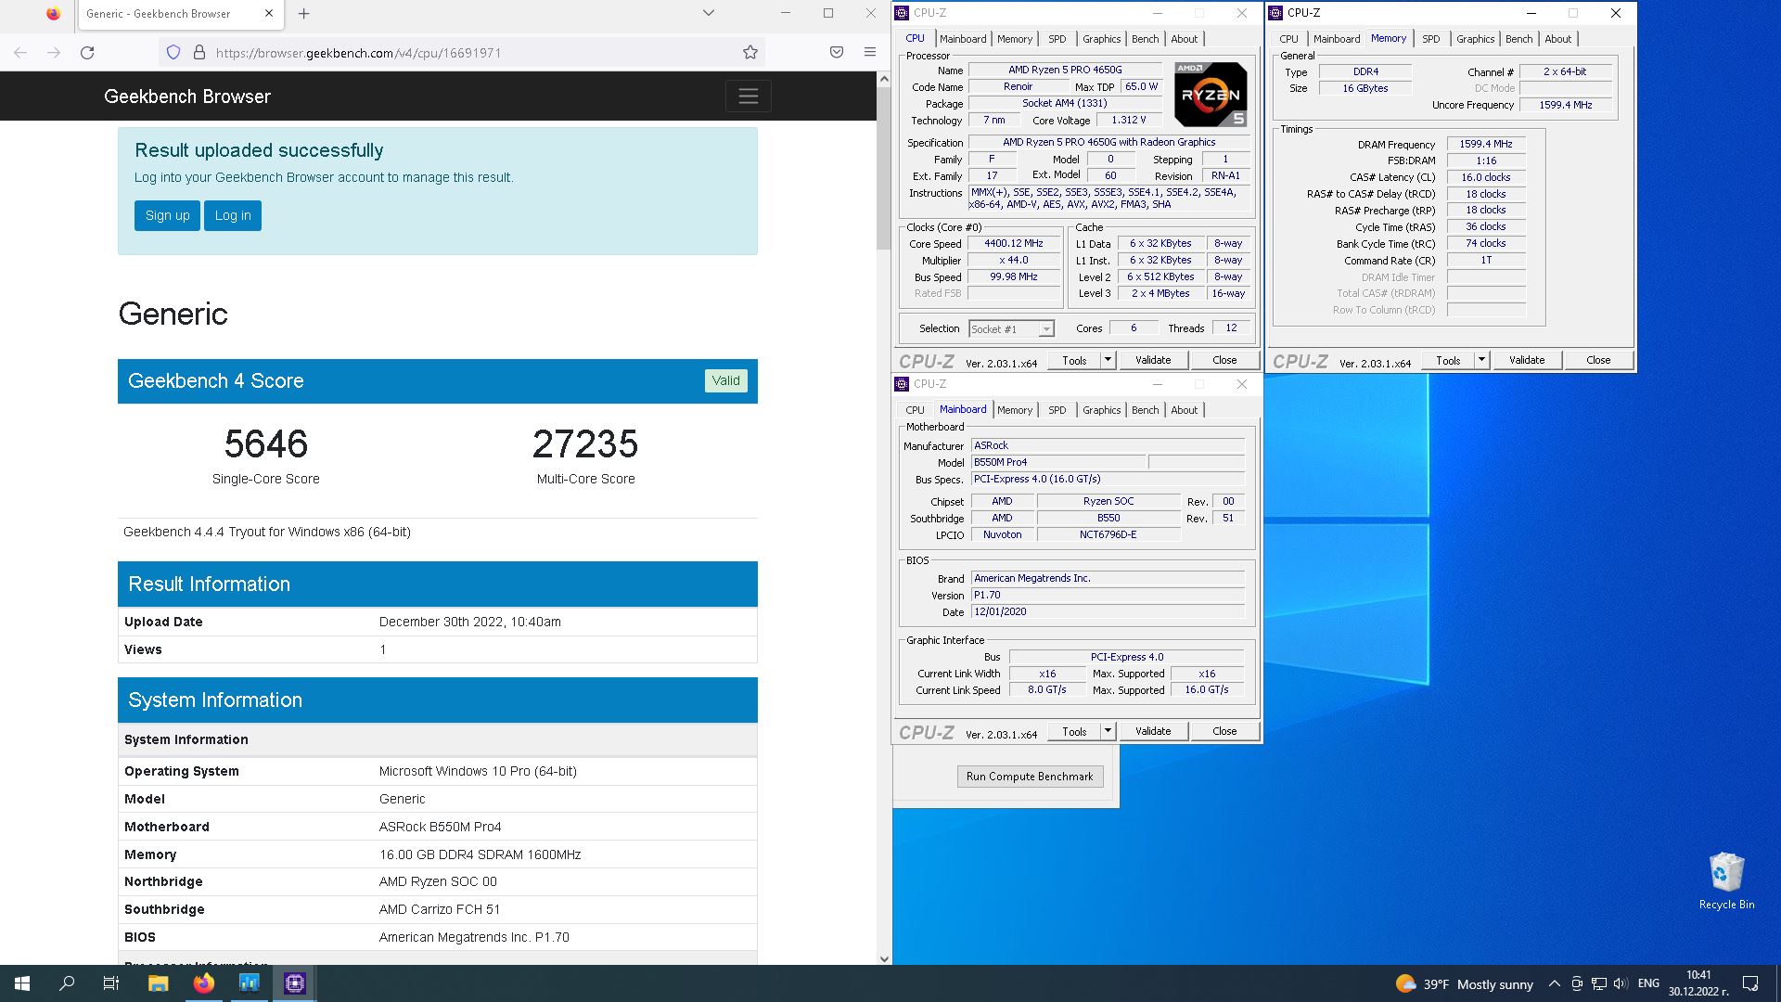Open About tab in CPU-Z Memory window
This screenshot has height=1002, width=1781.
coord(1557,39)
